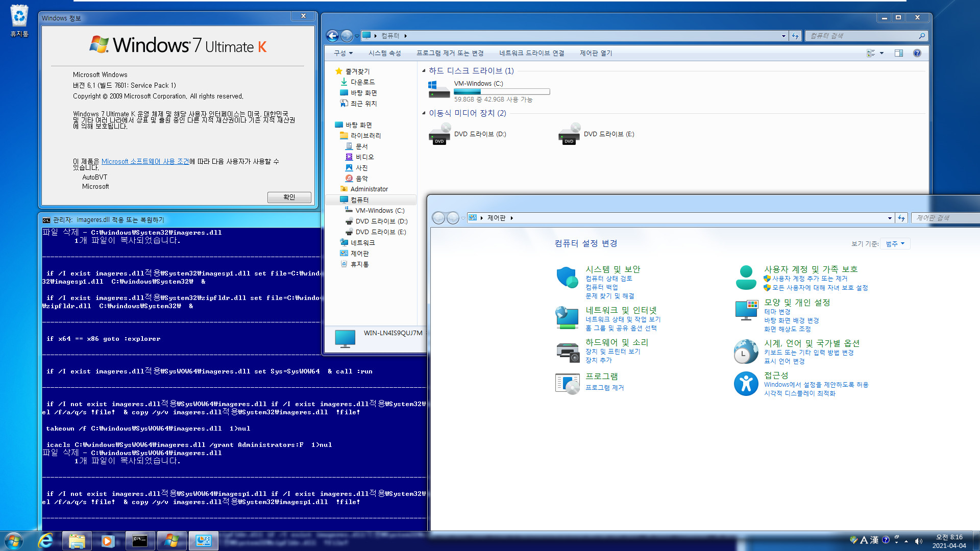Launch Internet Explorer from taskbar
This screenshot has width=980, height=551.
(46, 541)
